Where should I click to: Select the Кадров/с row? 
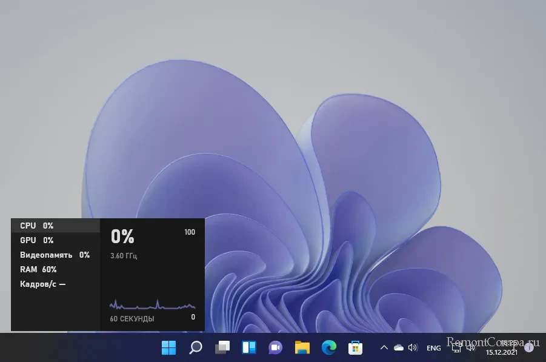[56, 284]
